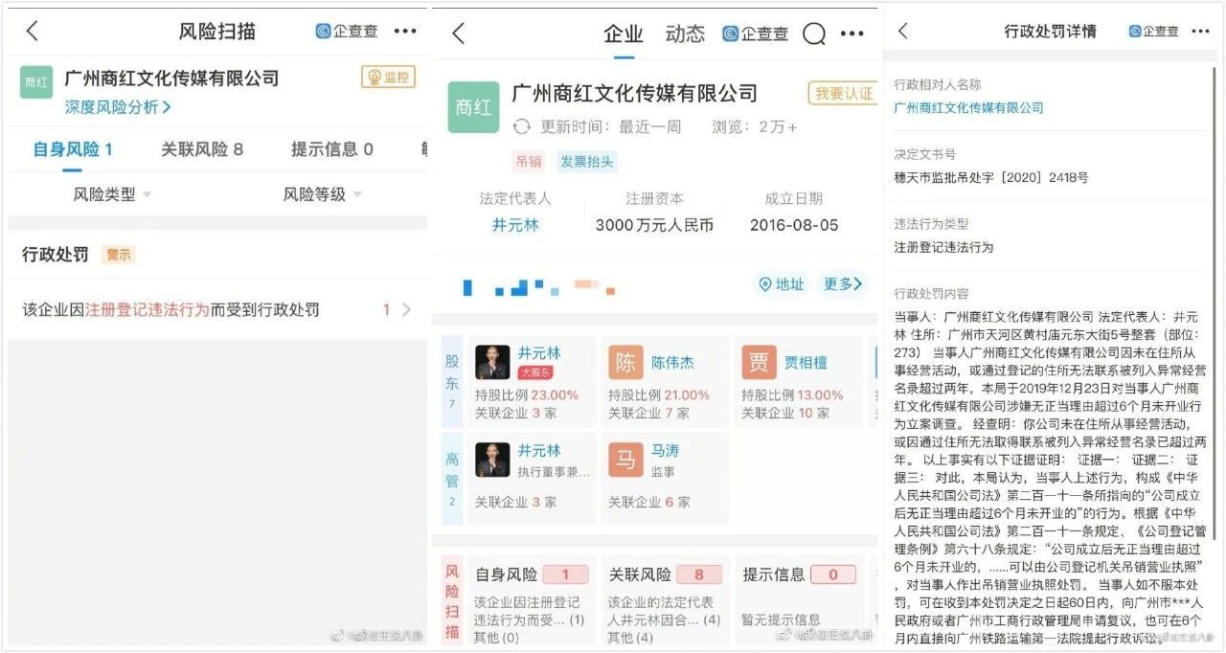The height and width of the screenshot is (653, 1226).
Task: Open the 股东 7 section label
Action: click(452, 381)
